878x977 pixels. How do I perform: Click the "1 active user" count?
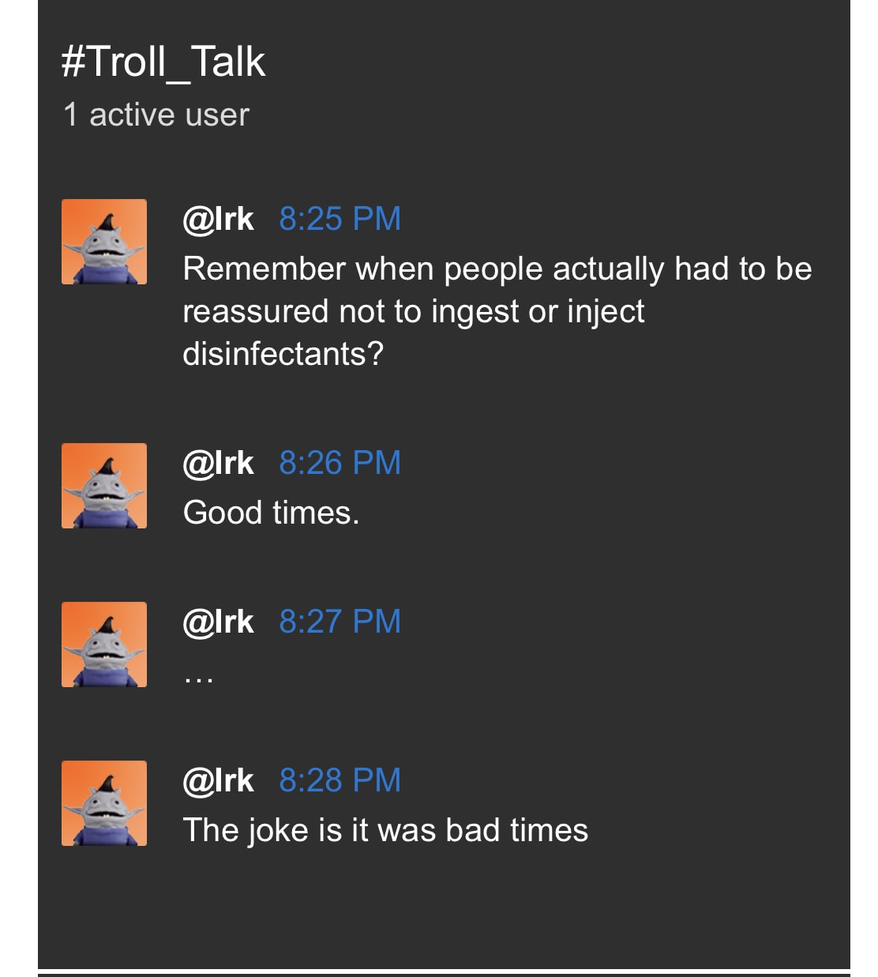pyautogui.click(x=156, y=115)
